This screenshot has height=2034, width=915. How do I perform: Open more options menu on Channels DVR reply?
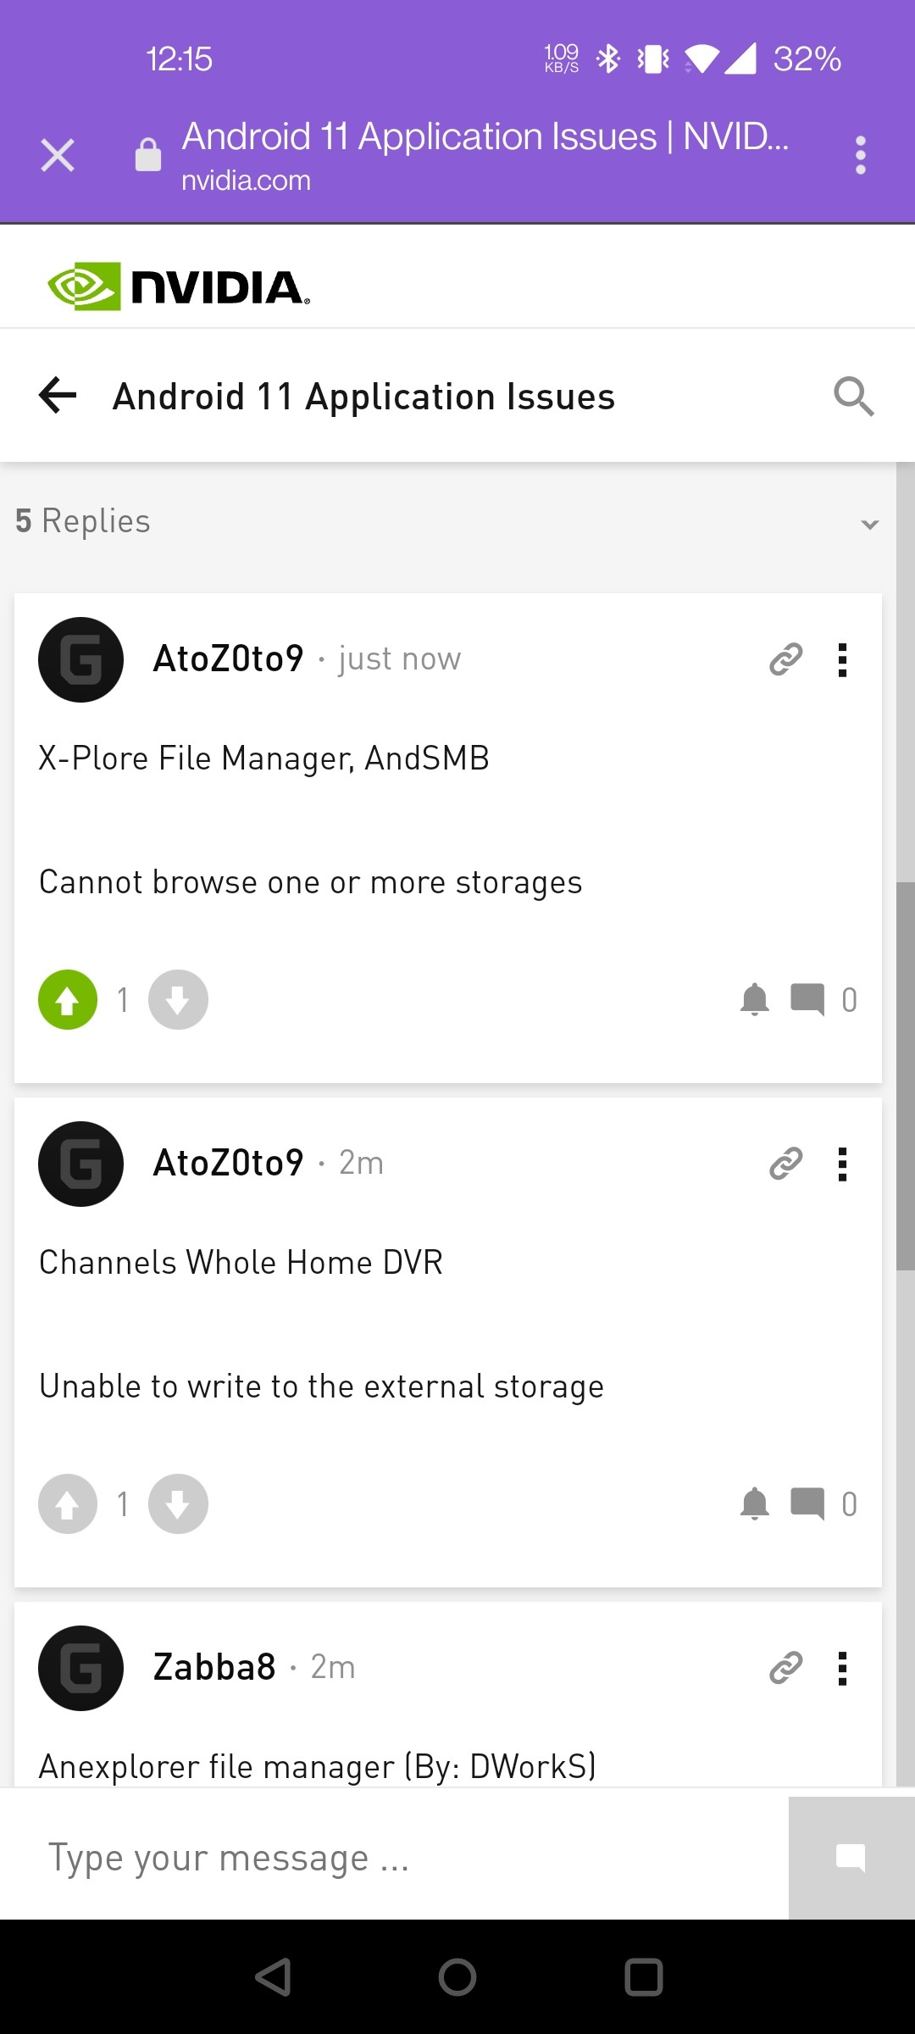[x=842, y=1164]
